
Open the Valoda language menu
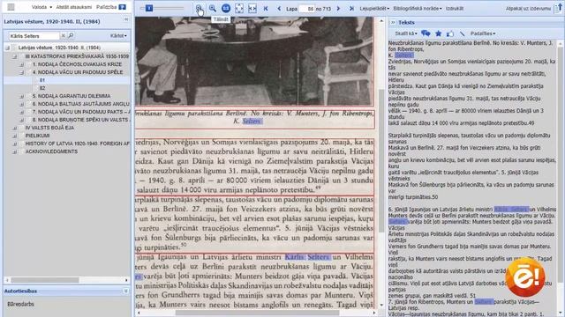coord(41,7)
